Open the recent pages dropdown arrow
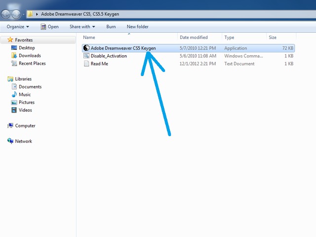The width and height of the screenshot is (316, 237). coord(23,14)
